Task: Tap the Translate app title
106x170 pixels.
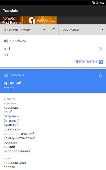Action: pyautogui.click(x=11, y=11)
